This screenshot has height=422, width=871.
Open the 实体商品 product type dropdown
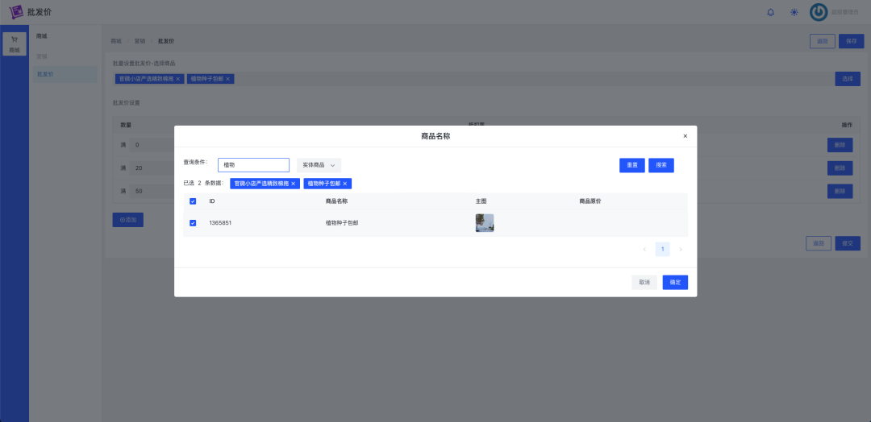click(319, 165)
